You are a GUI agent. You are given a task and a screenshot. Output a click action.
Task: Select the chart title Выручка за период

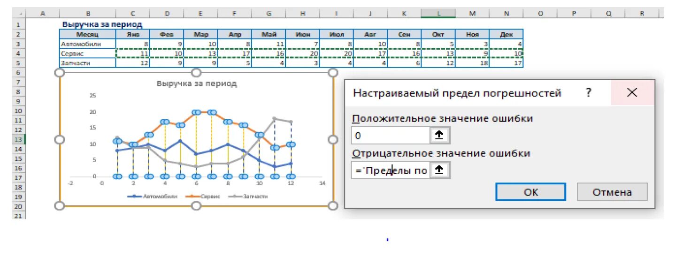point(197,83)
